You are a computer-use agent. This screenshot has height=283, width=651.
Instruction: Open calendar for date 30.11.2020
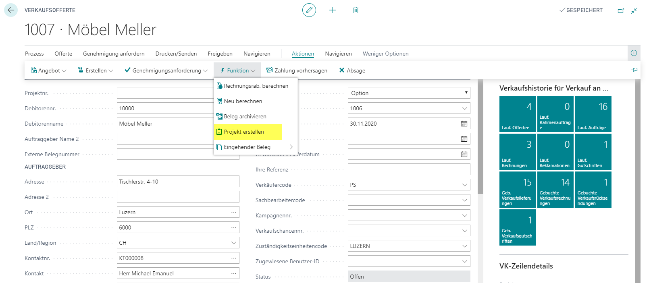click(x=464, y=124)
